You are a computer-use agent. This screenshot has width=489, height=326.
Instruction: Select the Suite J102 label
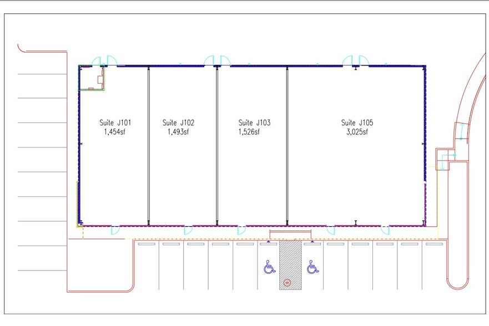click(178, 123)
